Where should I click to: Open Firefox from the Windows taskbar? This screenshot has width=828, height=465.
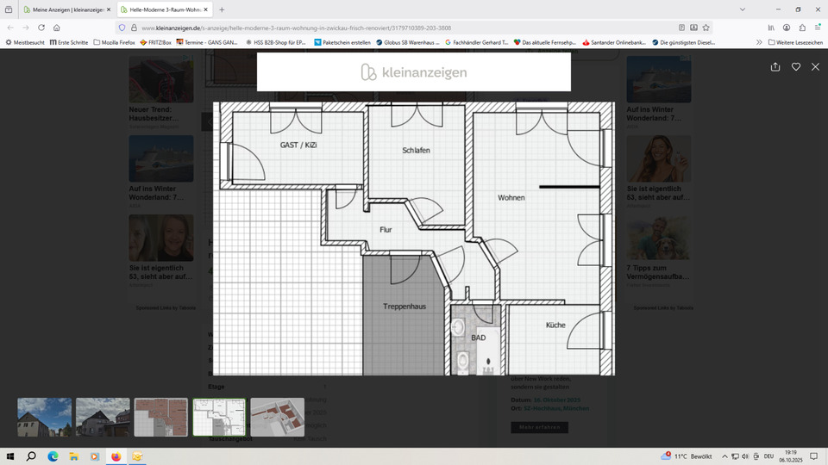point(116,456)
